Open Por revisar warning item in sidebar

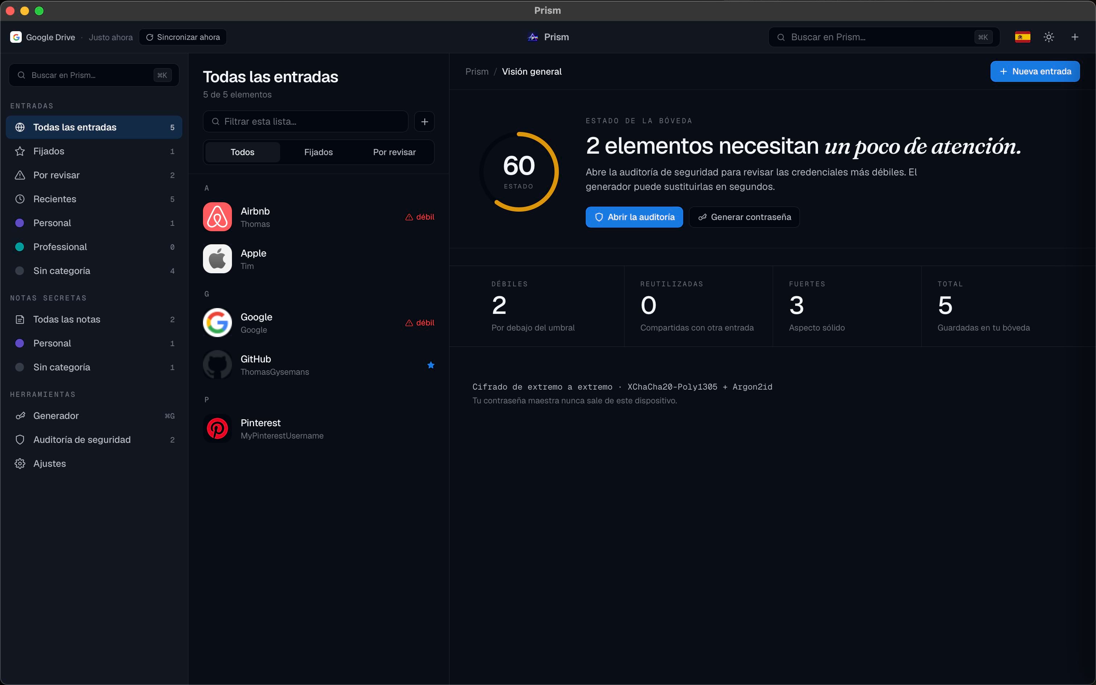pos(94,175)
